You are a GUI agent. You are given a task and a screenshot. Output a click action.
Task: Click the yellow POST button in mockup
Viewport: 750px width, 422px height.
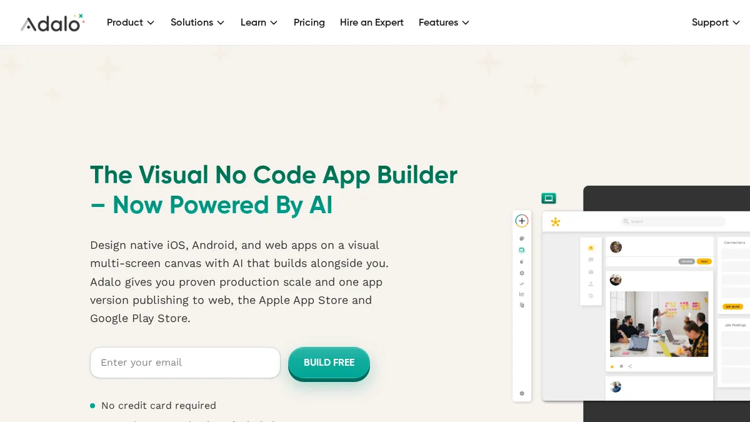click(x=704, y=261)
